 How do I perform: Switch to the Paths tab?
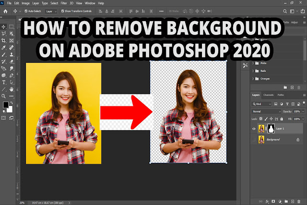pyautogui.click(x=281, y=95)
